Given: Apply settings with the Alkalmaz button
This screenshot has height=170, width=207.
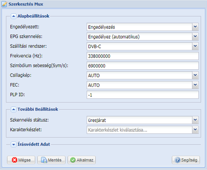Looking at the screenshot, I should coord(82,160).
